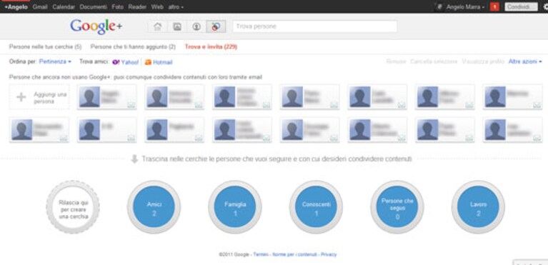Open the Profile icon in navigation
The height and width of the screenshot is (265, 548).
click(x=196, y=26)
